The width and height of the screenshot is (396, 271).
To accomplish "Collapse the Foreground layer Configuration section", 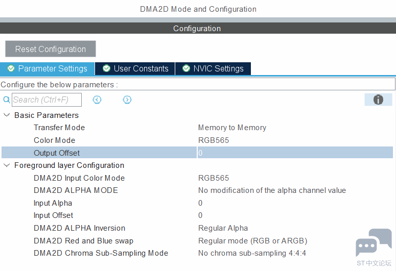I will [7, 165].
